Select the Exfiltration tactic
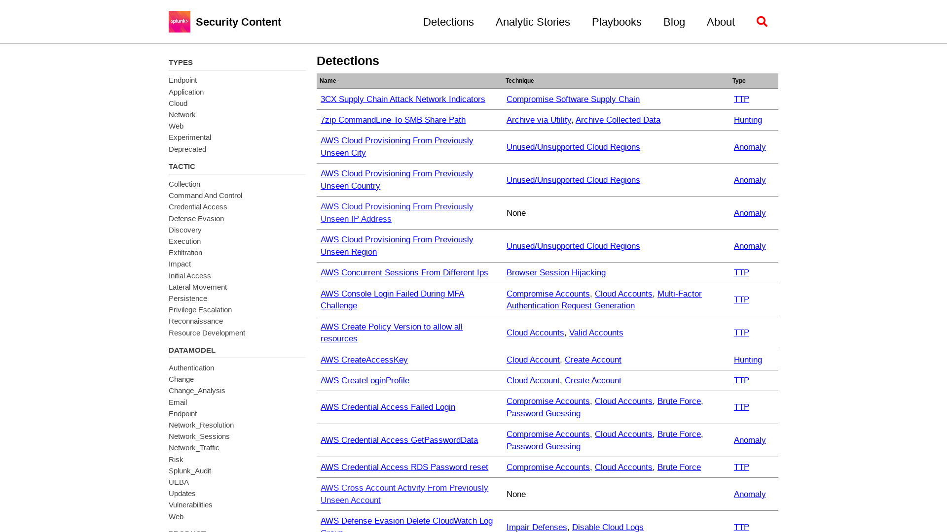 tap(185, 253)
